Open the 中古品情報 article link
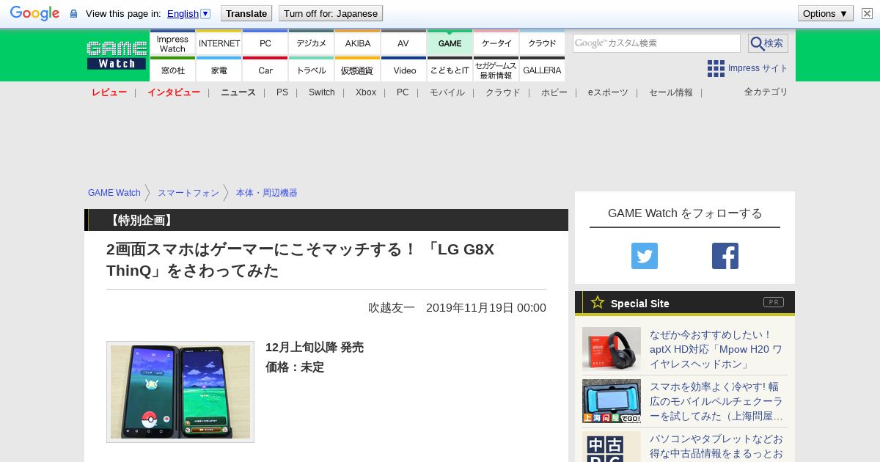The height and width of the screenshot is (462, 880). pos(716,447)
